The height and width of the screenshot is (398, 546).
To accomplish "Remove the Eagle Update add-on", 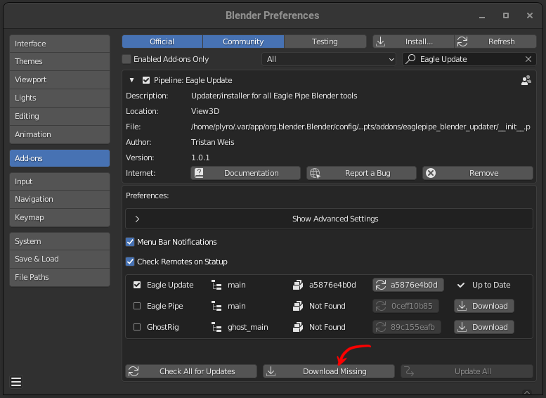I will 477,173.
